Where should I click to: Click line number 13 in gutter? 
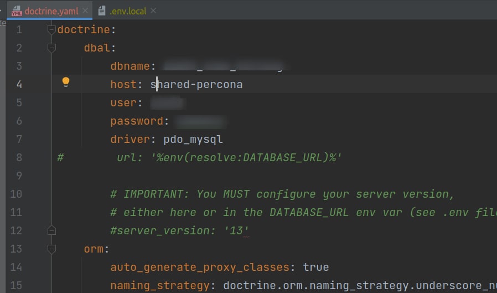pyautogui.click(x=16, y=249)
